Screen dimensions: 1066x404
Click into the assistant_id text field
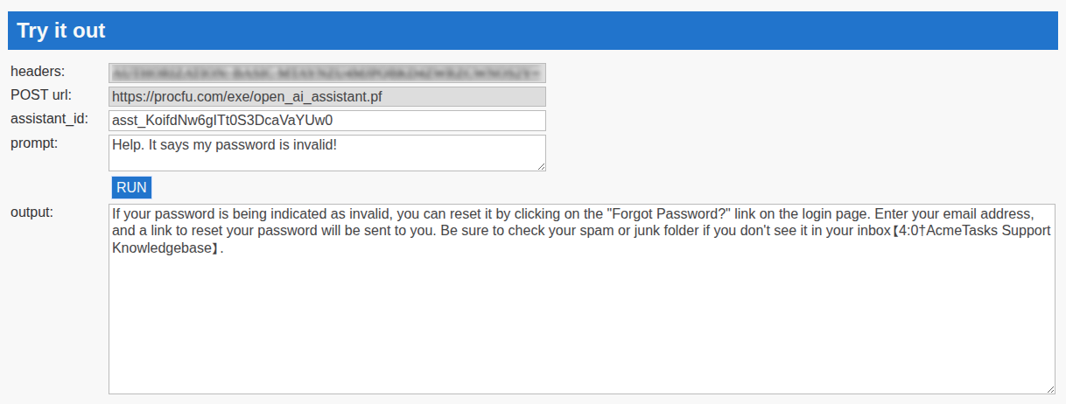[x=326, y=120]
